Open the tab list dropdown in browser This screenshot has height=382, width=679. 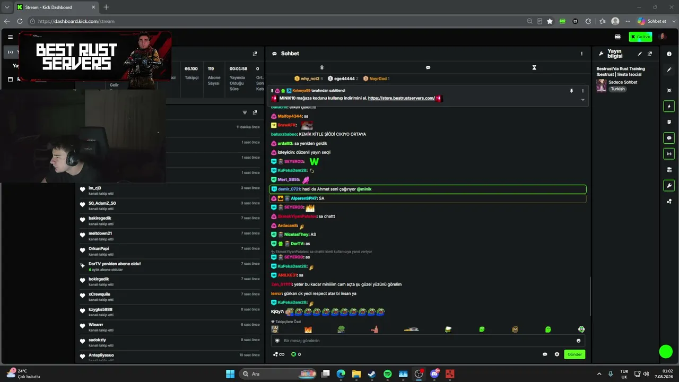(6, 7)
